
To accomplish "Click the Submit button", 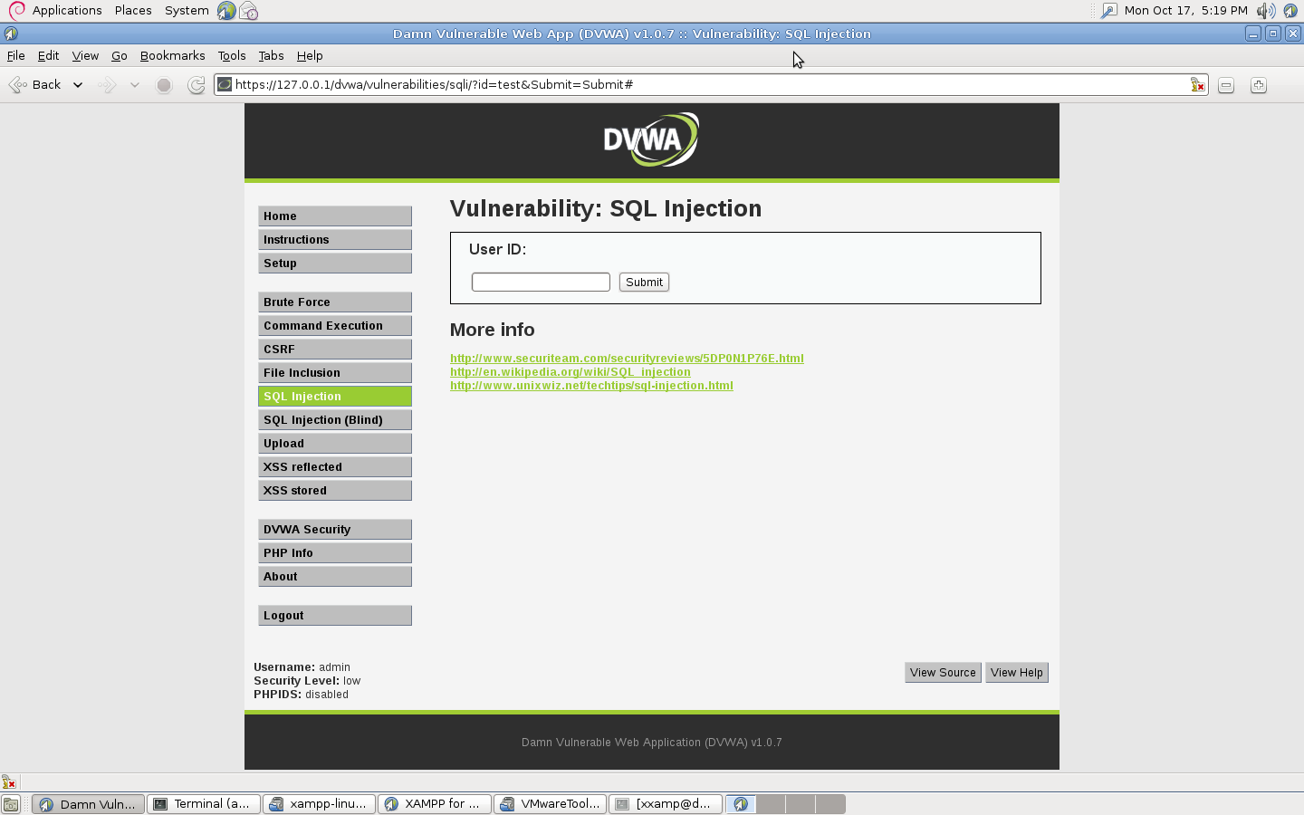I will pyautogui.click(x=644, y=282).
